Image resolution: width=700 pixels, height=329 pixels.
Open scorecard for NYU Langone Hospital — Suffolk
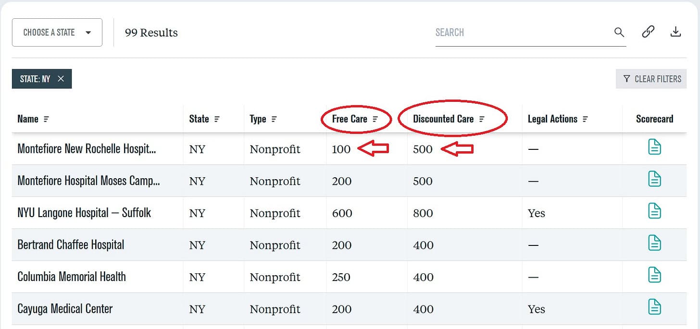[654, 211]
